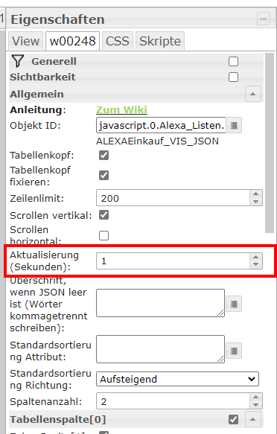Collapse the Tabellenspalte[0] section
277x434 pixels.
point(252,419)
